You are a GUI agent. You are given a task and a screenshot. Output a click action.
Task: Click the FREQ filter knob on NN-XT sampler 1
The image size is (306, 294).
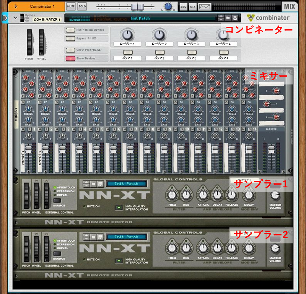pos(172,195)
